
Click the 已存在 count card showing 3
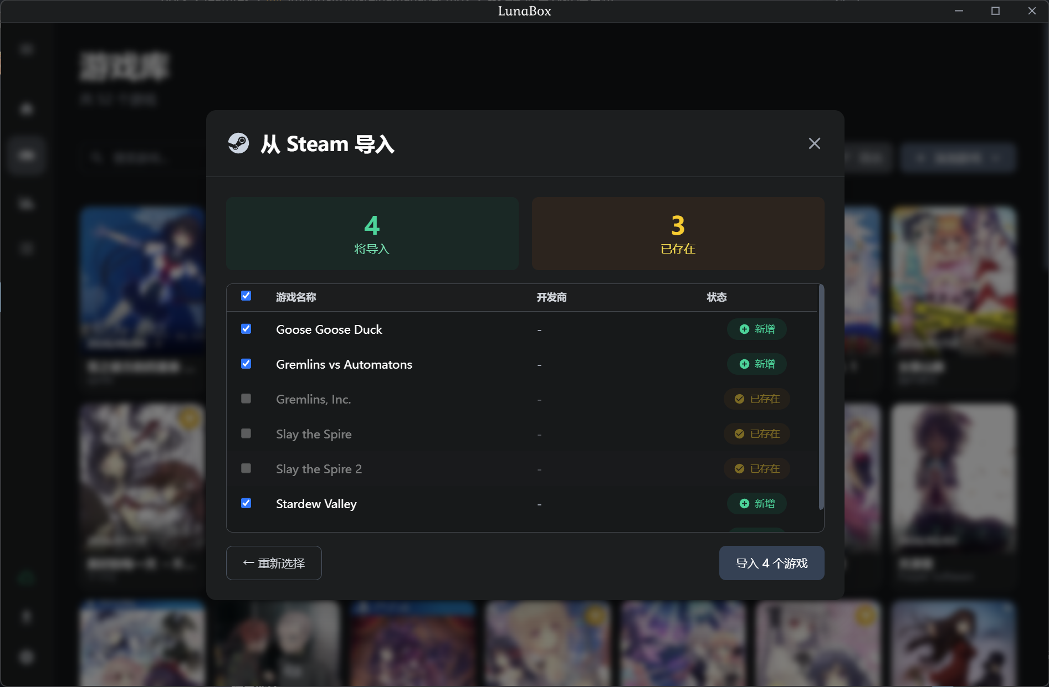click(x=678, y=234)
